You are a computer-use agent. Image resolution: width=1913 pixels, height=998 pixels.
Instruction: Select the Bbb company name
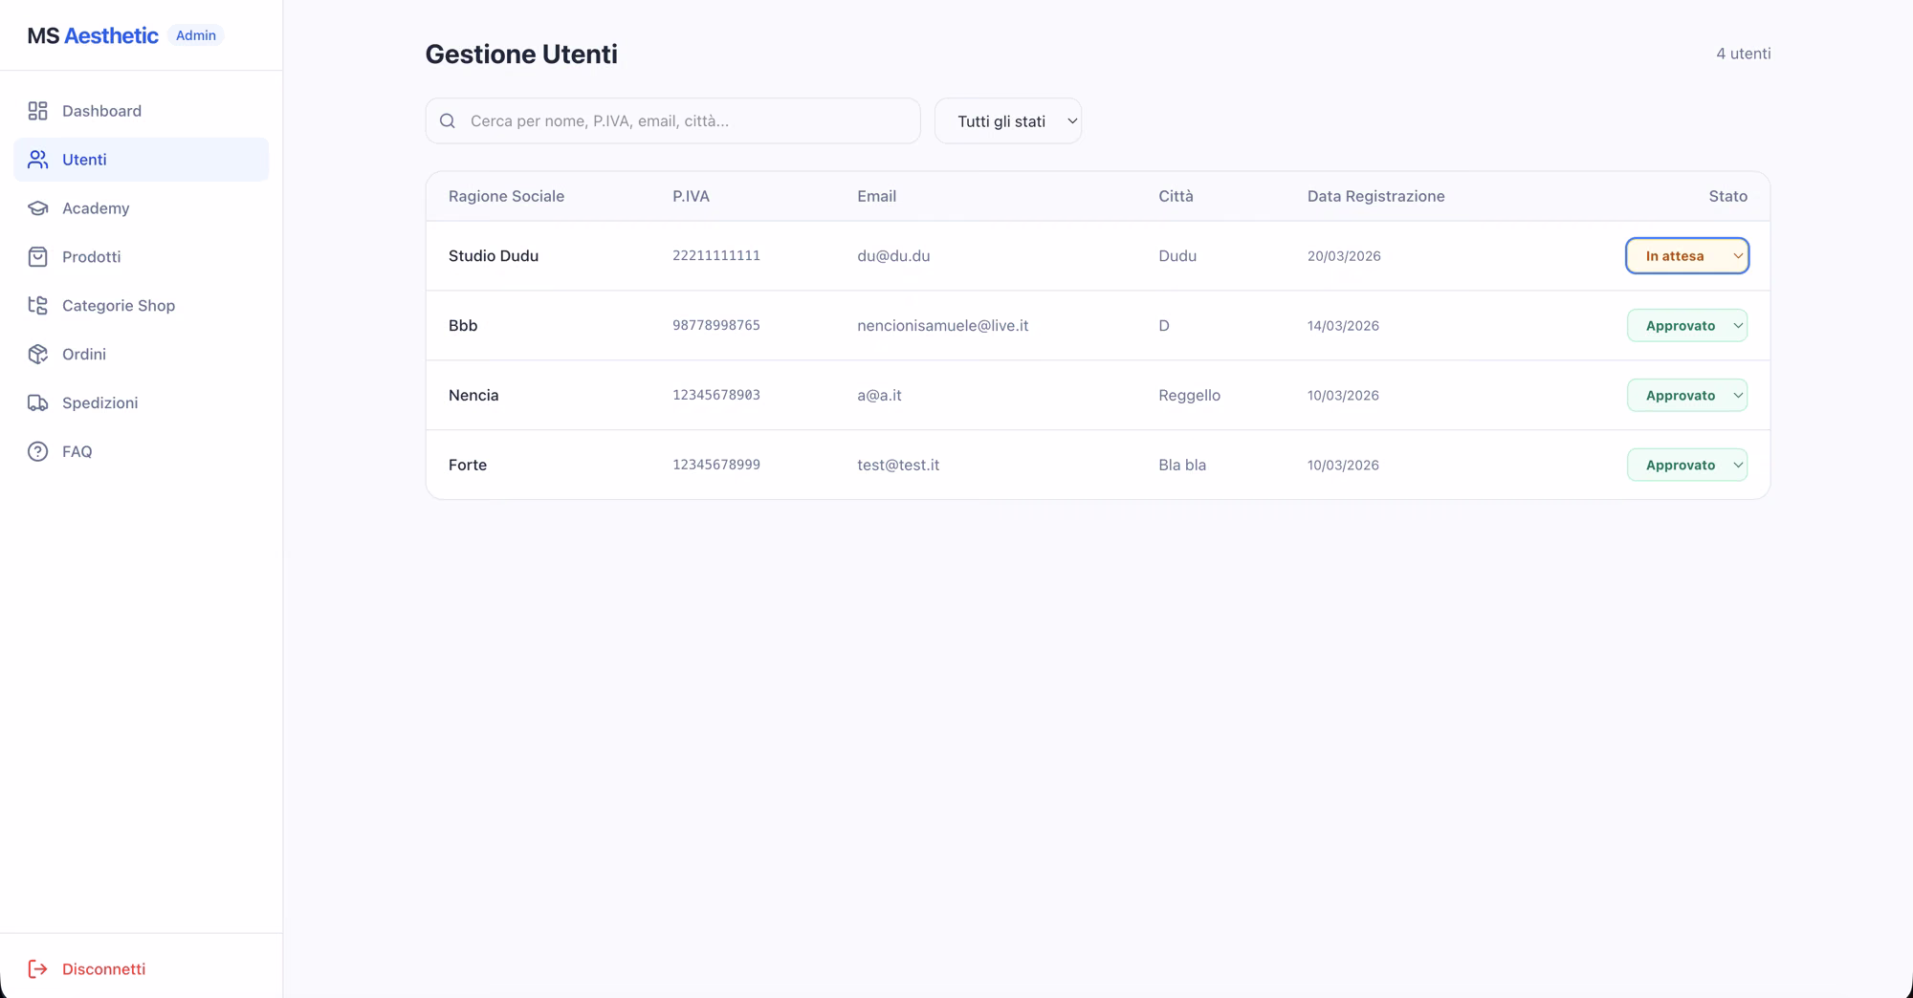pos(463,326)
